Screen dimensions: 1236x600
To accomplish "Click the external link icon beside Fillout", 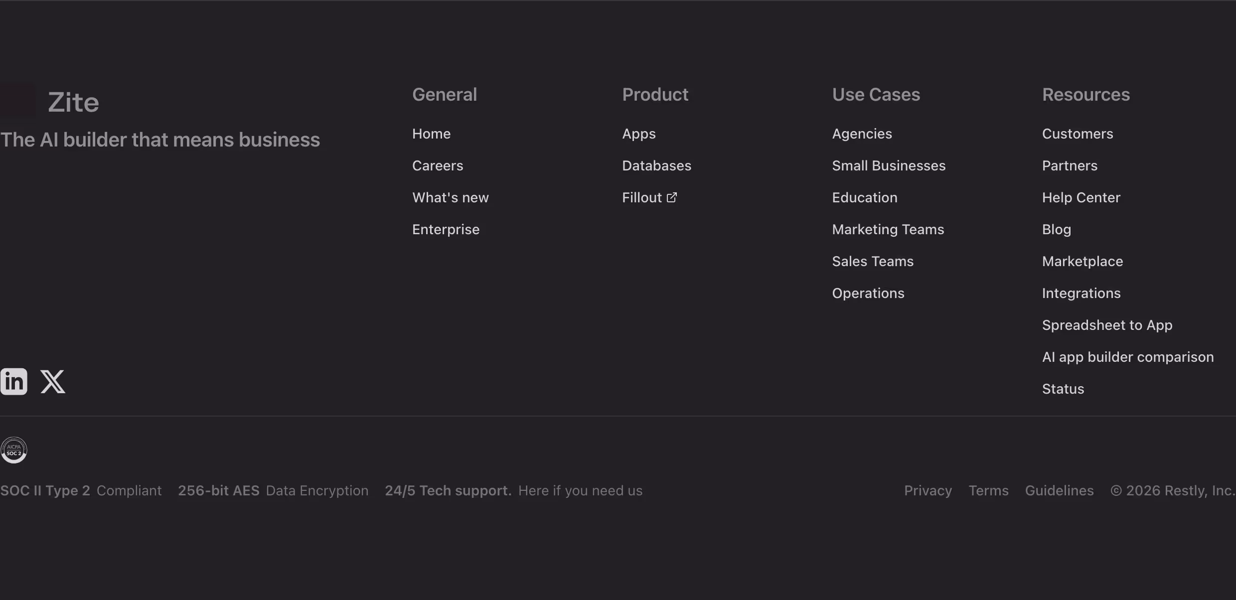I will pyautogui.click(x=672, y=197).
